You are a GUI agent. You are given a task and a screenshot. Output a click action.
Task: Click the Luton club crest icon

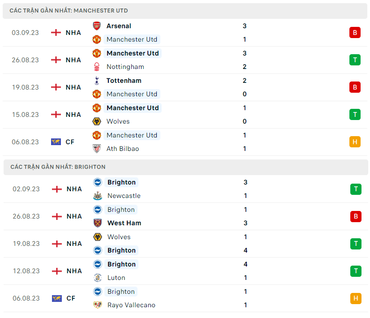click(98, 278)
